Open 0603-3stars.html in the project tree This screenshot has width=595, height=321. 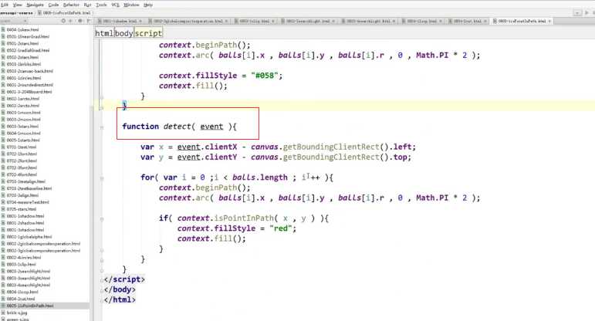22,126
